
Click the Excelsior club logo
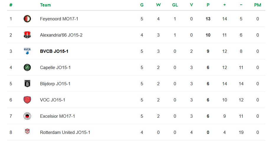[27, 116]
